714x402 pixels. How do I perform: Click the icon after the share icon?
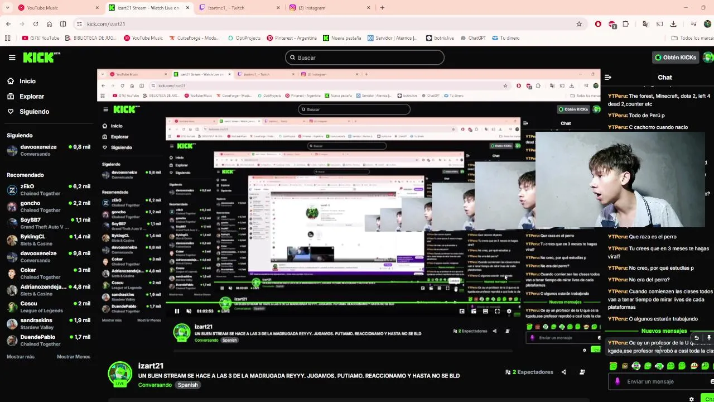point(582,372)
